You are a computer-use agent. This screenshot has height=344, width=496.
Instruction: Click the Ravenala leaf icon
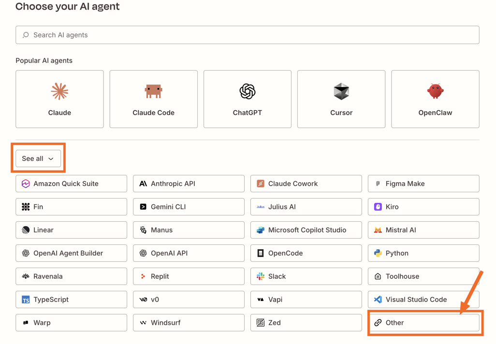coord(26,276)
